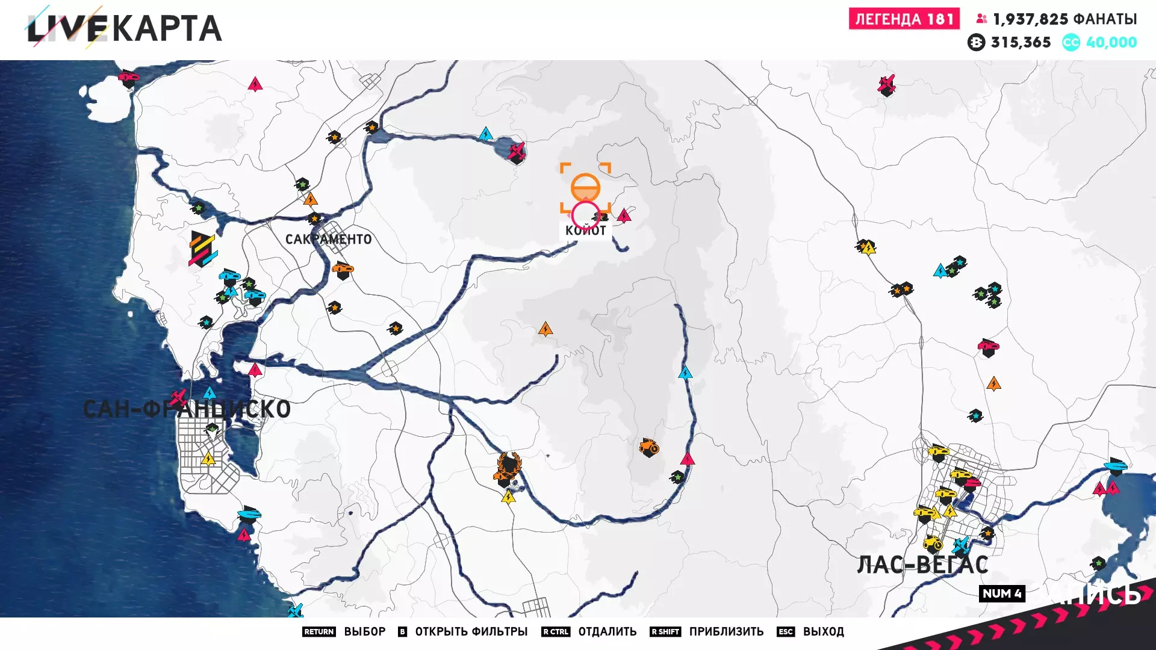
Task: Open filters with ОТКРЫТЬ ФИЛЬТРЫ
Action: (x=471, y=631)
